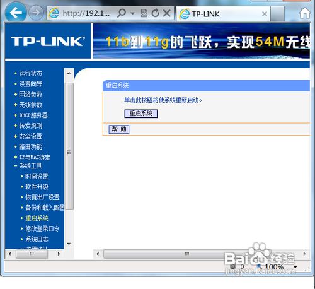Expand 网络参数 menu

pos(31,95)
